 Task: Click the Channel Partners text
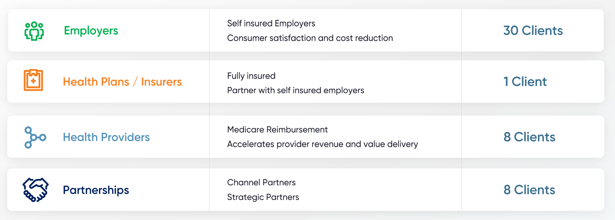tap(261, 182)
